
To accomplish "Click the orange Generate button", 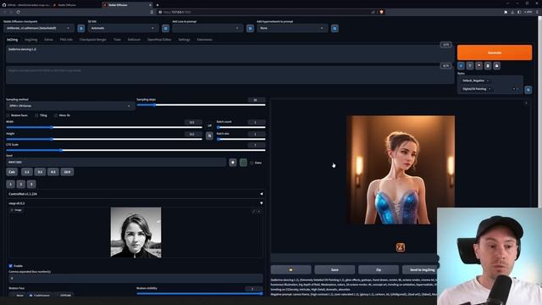I will [495, 53].
